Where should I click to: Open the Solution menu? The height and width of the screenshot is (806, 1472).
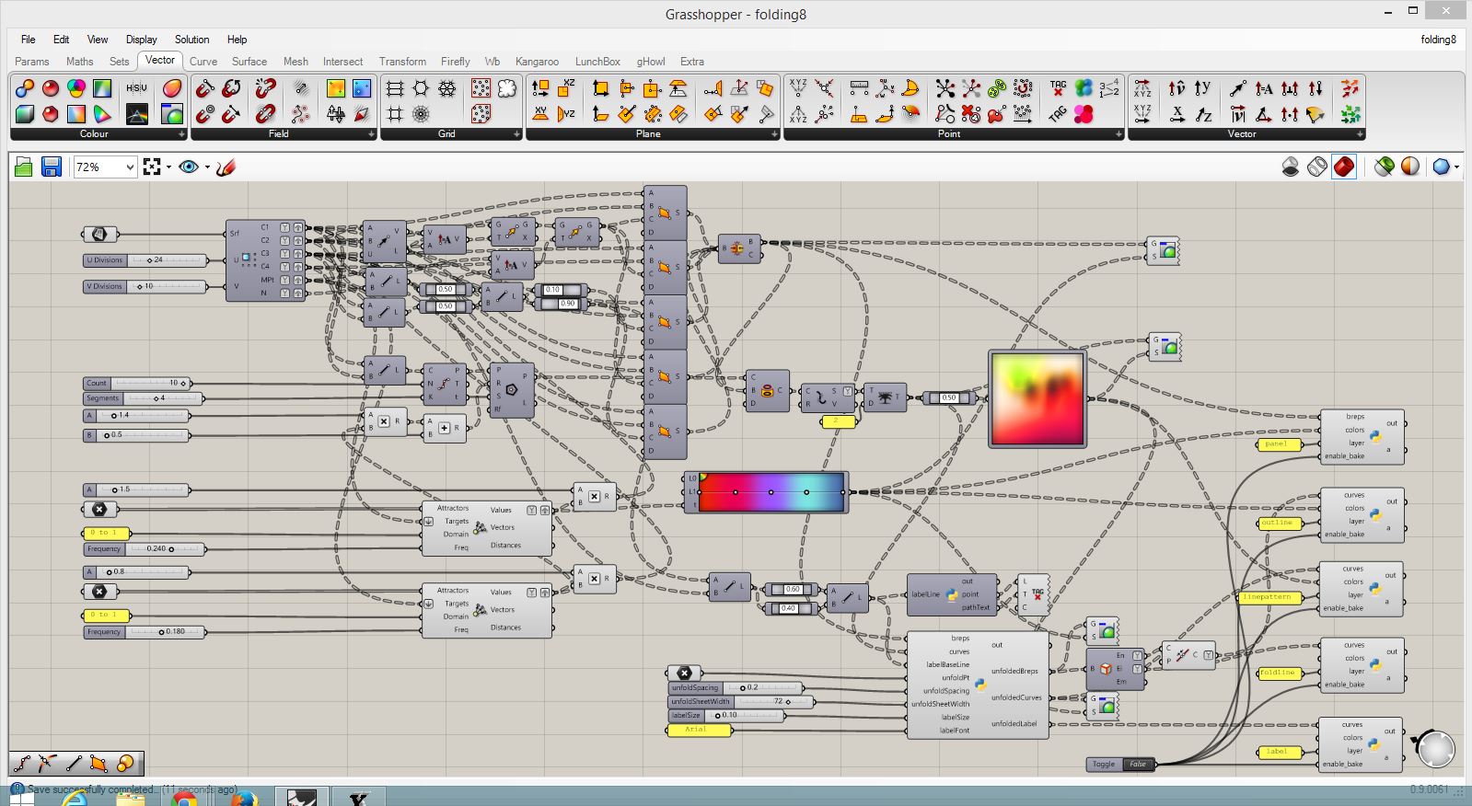pos(191,40)
